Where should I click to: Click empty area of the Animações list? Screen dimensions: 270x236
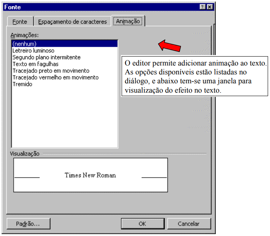click(64, 116)
